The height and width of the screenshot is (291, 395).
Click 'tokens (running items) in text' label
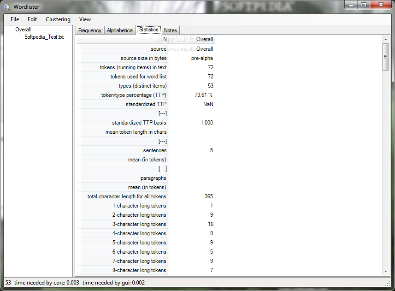(x=133, y=67)
